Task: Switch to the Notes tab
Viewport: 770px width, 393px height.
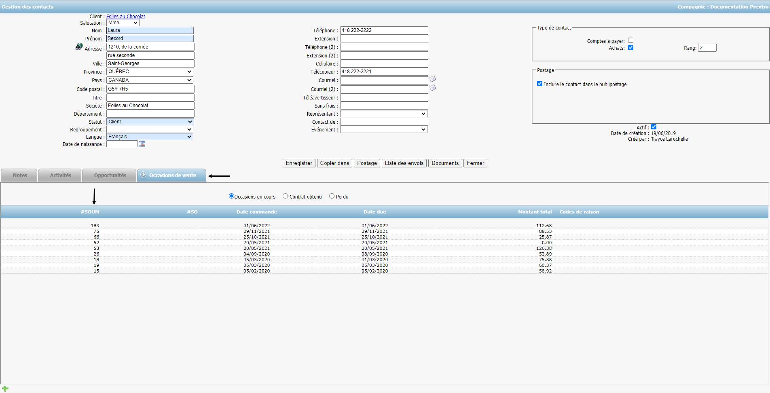Action: coord(19,175)
